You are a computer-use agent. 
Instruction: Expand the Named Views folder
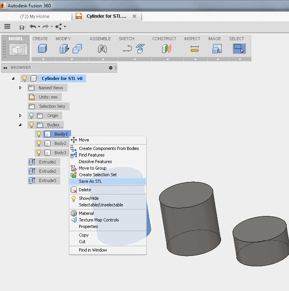[20, 88]
